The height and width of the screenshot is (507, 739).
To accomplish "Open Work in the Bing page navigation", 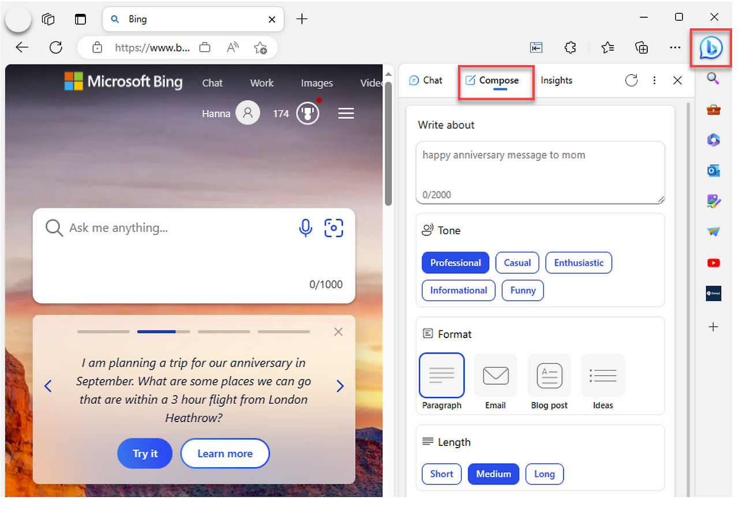I will coord(262,83).
